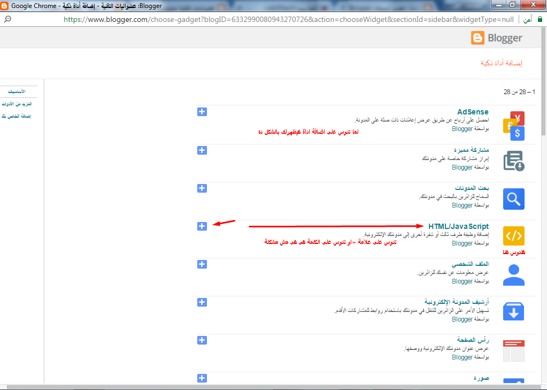
Task: Add the AdSense gadget with plus button
Action: [x=202, y=112]
